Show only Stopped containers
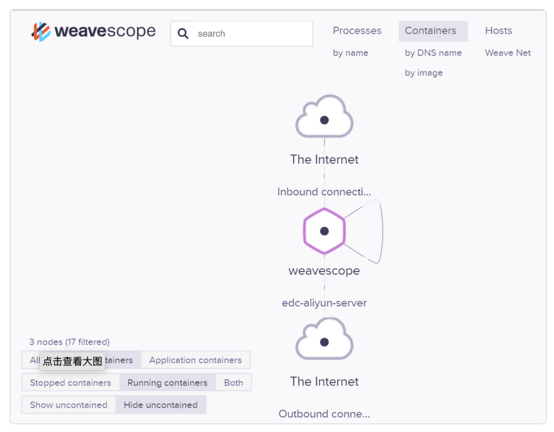The image size is (554, 432). [x=70, y=383]
